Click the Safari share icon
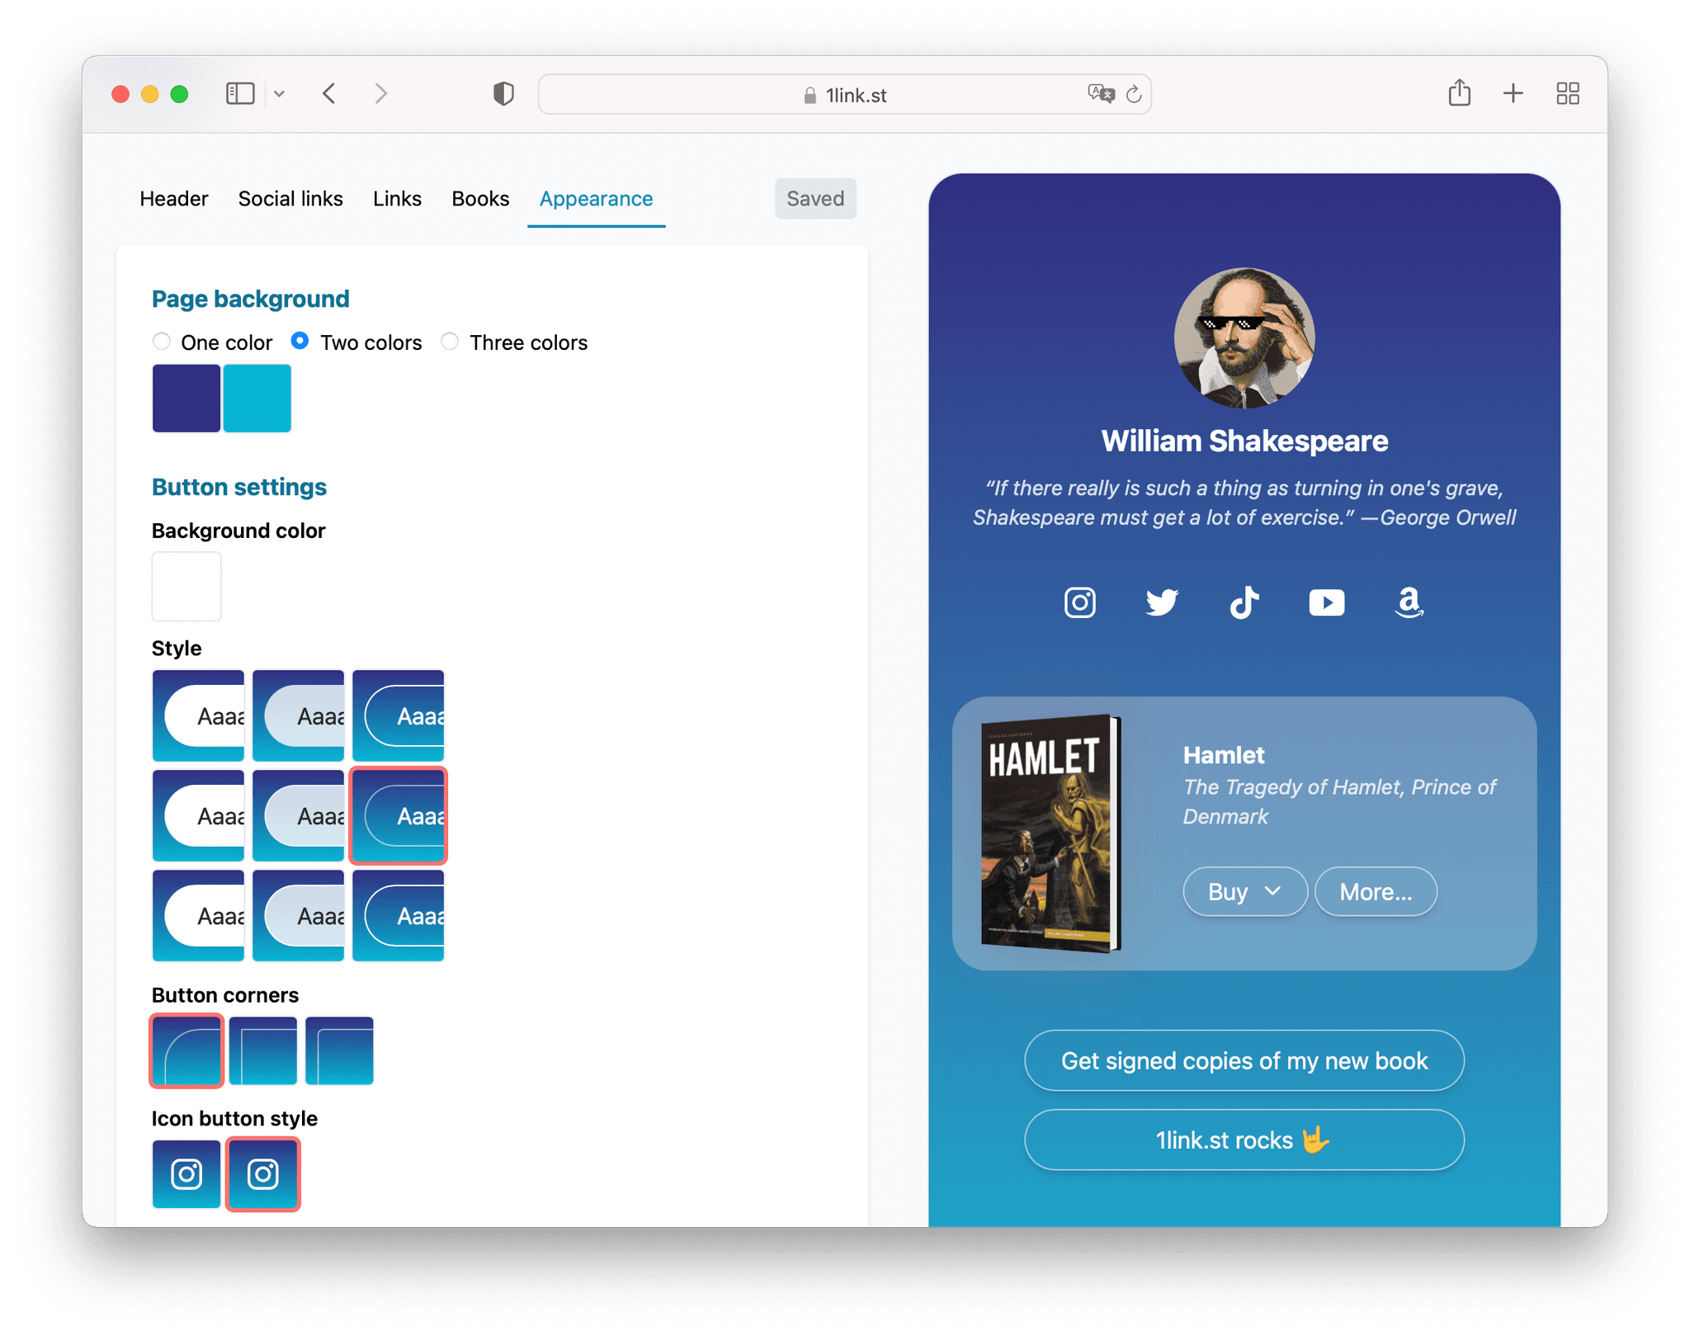The width and height of the screenshot is (1690, 1336). (x=1459, y=93)
